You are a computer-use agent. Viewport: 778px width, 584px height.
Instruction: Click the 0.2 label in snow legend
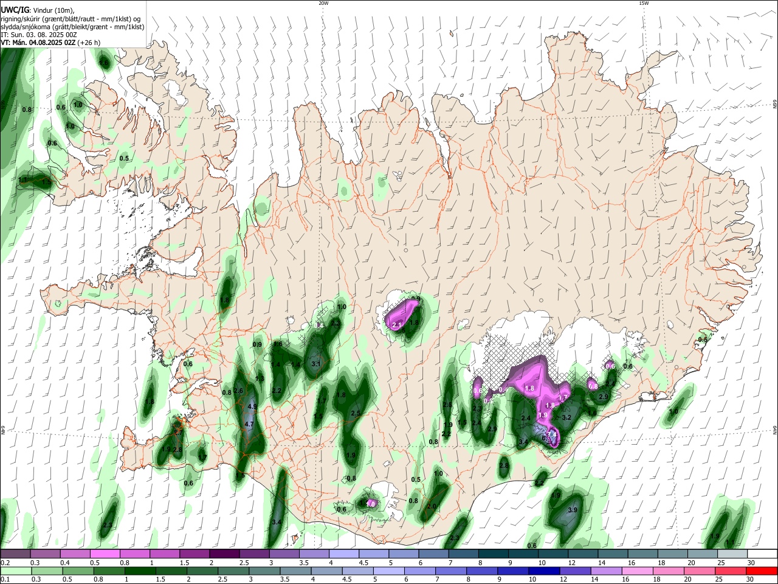click(x=5, y=563)
